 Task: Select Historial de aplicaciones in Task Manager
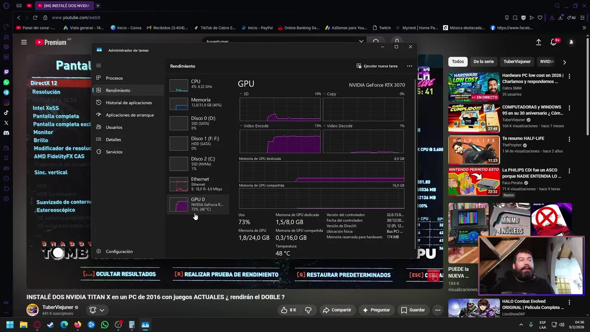coord(129,102)
